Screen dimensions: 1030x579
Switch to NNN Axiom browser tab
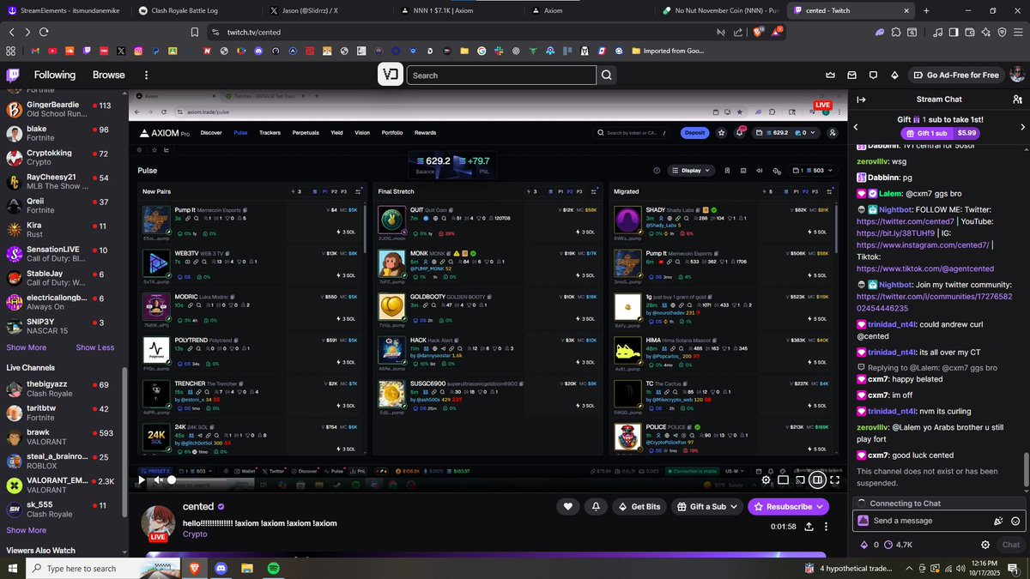[x=461, y=10]
